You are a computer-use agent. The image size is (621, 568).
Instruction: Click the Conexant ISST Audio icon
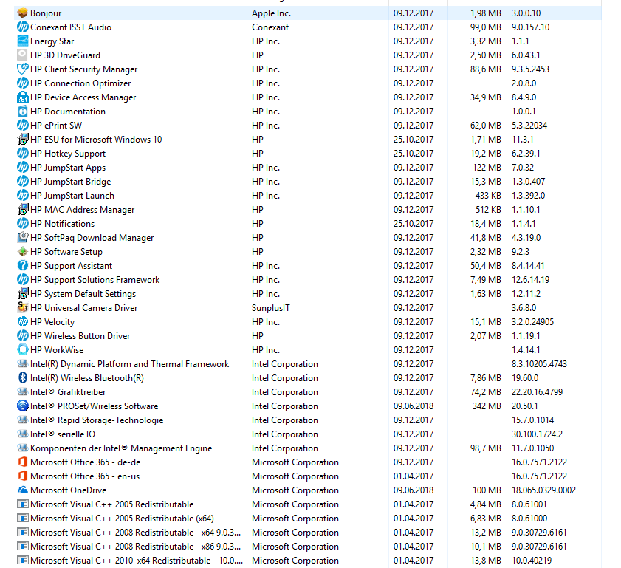tap(23, 27)
